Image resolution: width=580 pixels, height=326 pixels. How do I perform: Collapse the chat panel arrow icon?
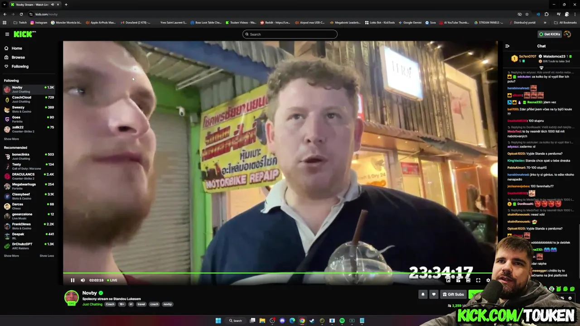pos(507,46)
